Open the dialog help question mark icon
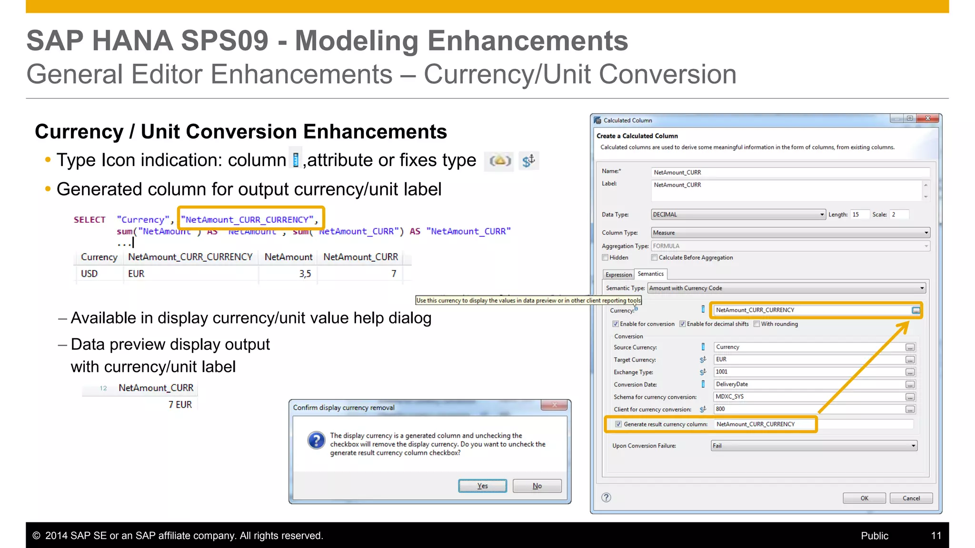 coord(606,498)
